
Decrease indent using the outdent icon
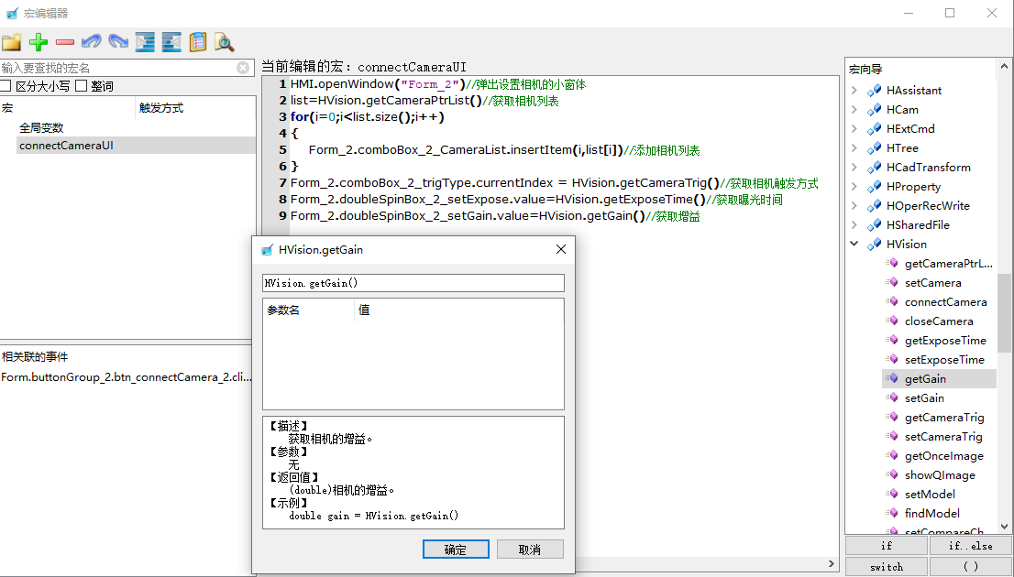[x=171, y=42]
